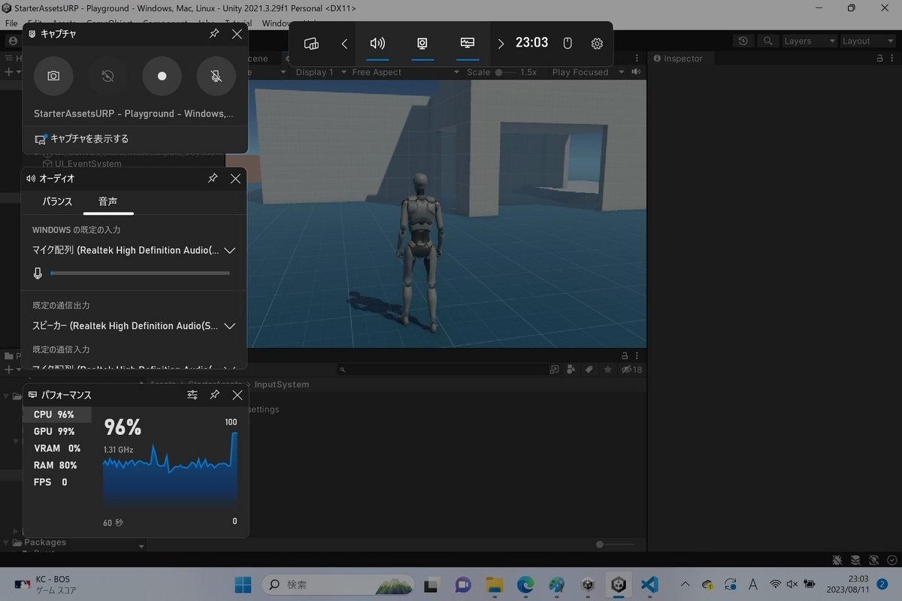Toggle the Project panel lock icon

tap(625, 355)
